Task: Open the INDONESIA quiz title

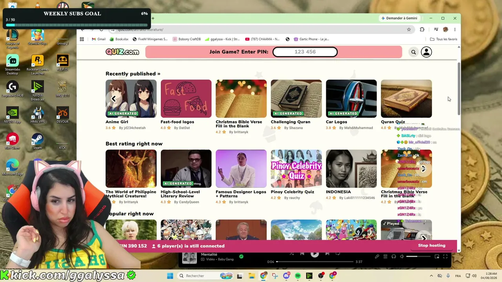Action: (338, 192)
